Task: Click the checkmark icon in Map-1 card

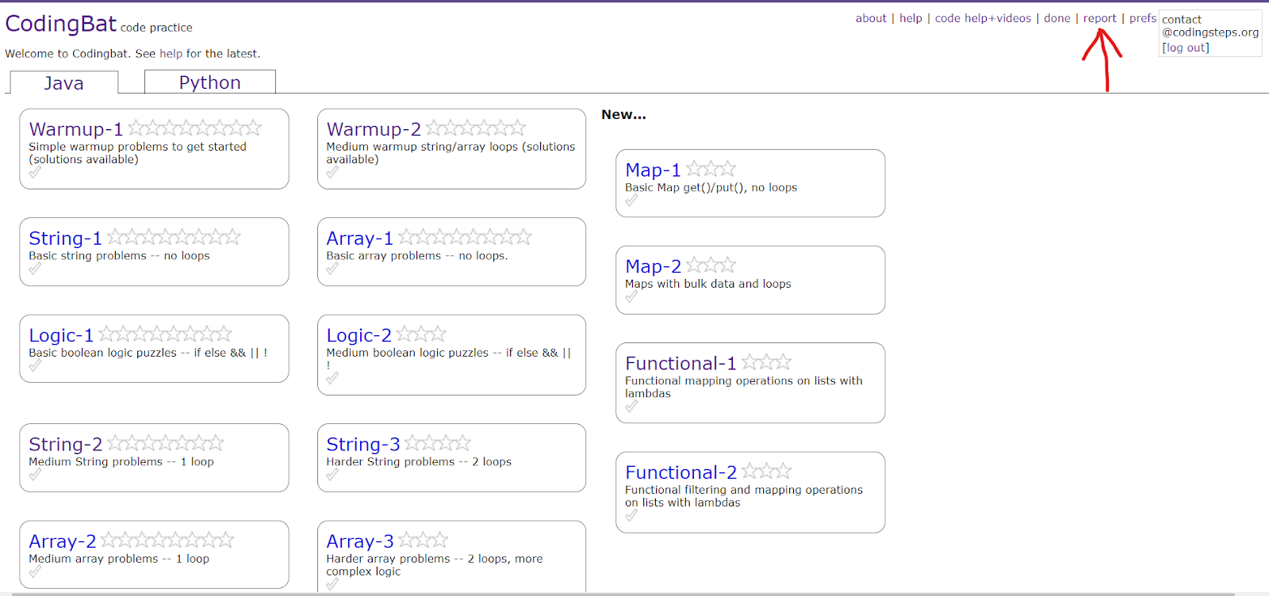Action: point(631,201)
